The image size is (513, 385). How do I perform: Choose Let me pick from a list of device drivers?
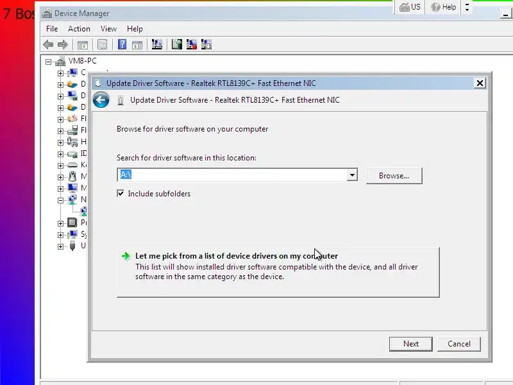pos(278,272)
